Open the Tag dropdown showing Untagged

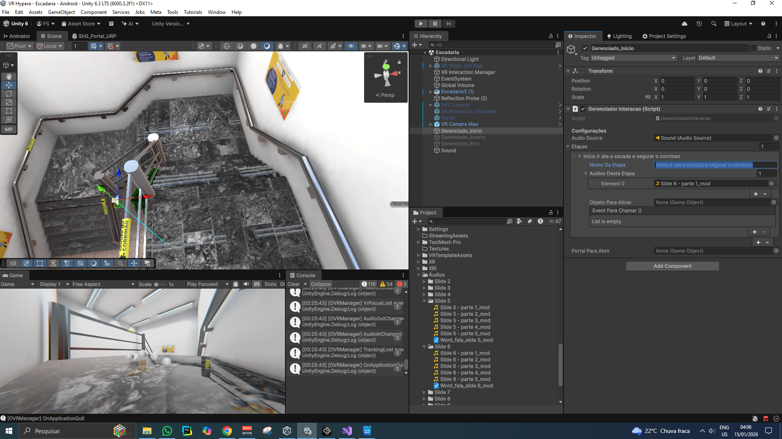point(634,58)
